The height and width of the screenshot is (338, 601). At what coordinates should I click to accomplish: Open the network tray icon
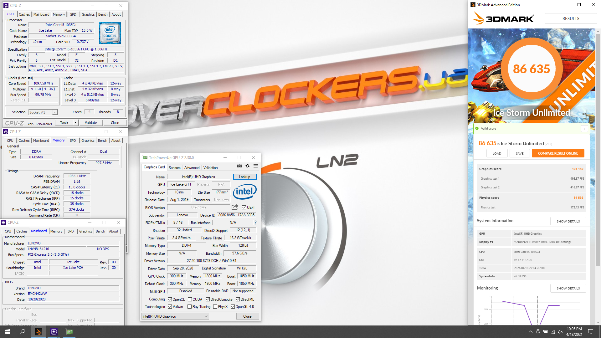[x=553, y=332]
